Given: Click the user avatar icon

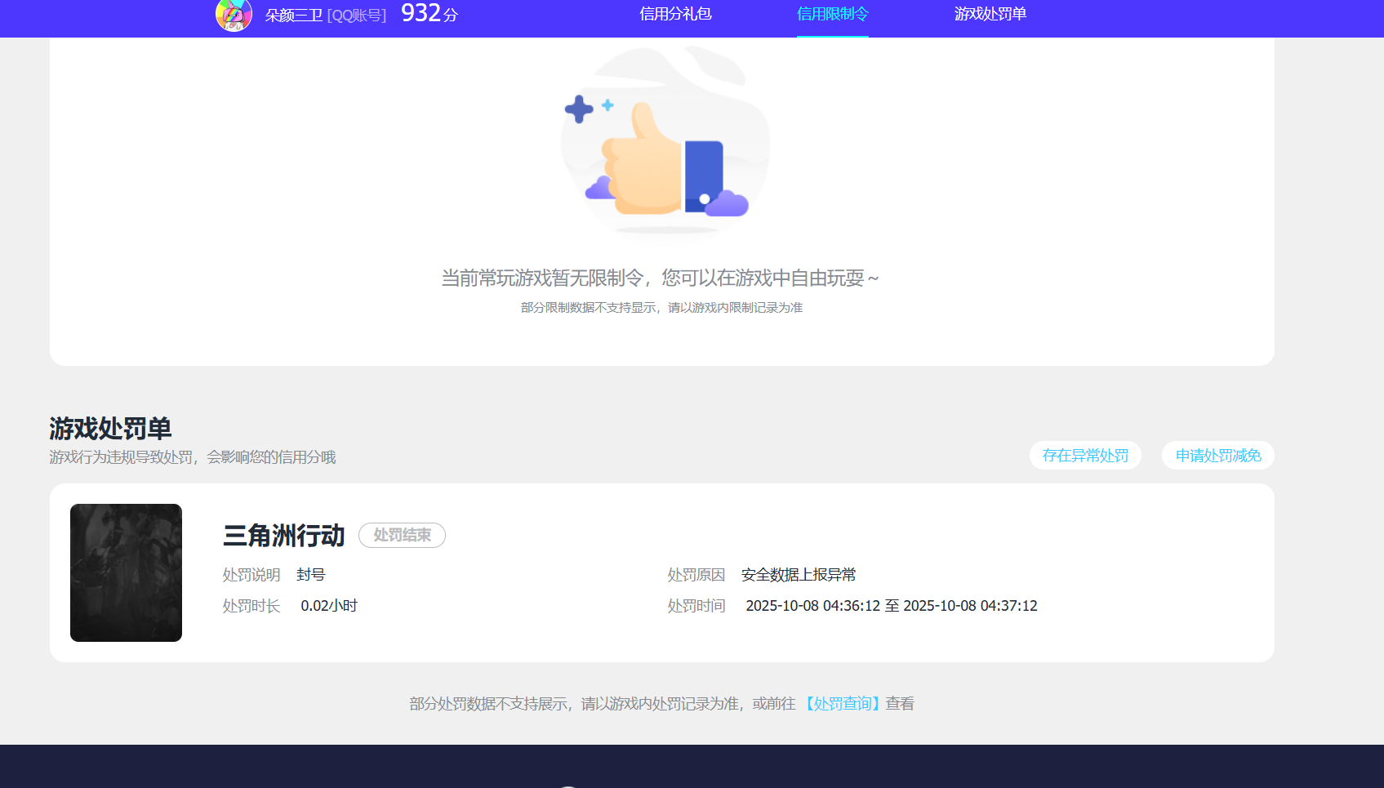Looking at the screenshot, I should click(x=234, y=15).
